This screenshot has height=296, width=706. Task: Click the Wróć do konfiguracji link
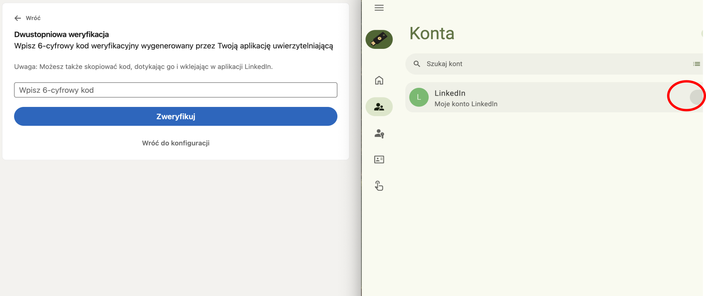[x=175, y=143]
